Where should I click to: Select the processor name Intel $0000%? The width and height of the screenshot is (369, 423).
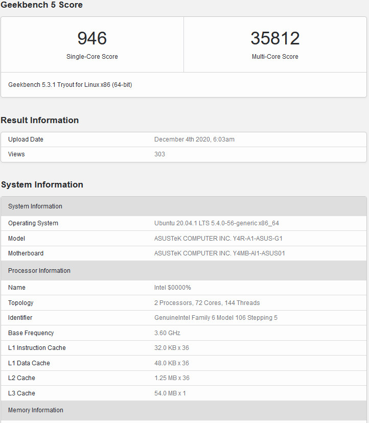(x=172, y=288)
